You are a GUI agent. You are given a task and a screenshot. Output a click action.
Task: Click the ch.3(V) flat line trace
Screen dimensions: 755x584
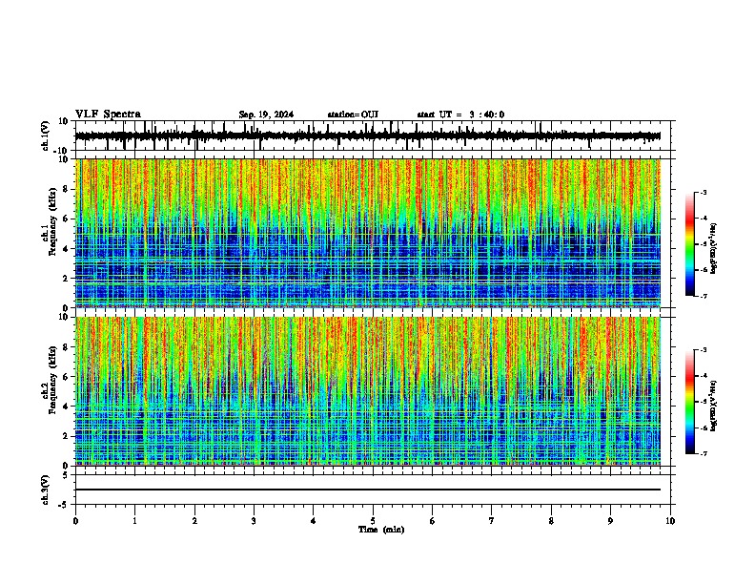click(368, 490)
